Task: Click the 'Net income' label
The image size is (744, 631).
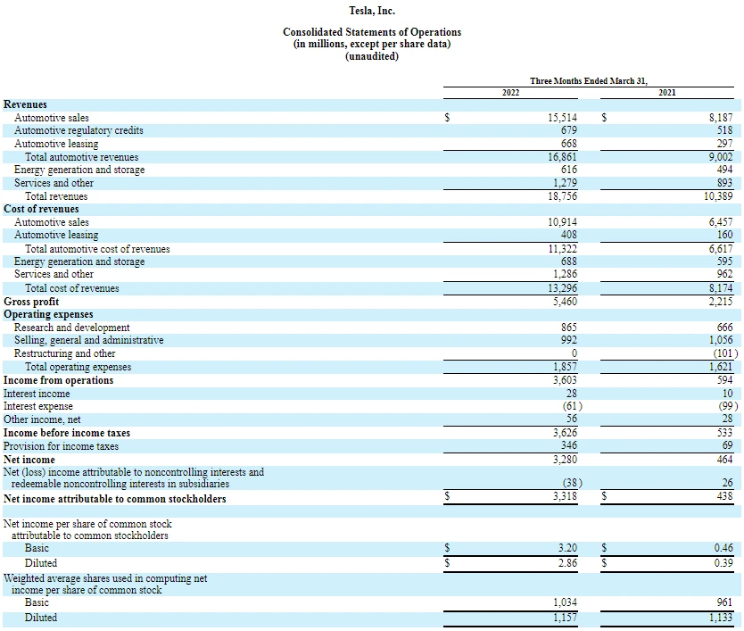Action: (x=29, y=460)
